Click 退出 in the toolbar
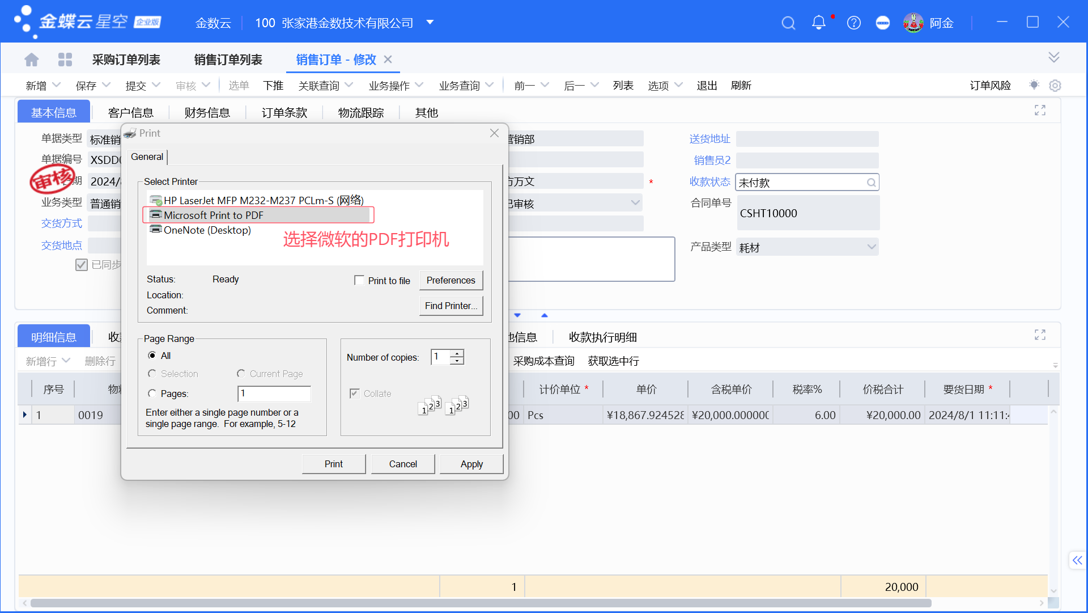The image size is (1088, 613). point(707,85)
